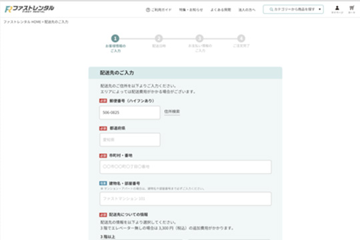Click step 1 circle お客様情報のご入力
This screenshot has width=360, height=240.
115,39
